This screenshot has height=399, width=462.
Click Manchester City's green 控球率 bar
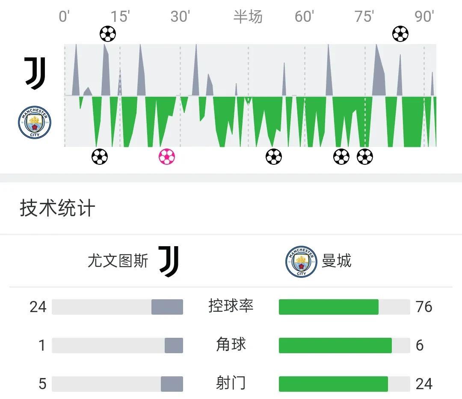pyautogui.click(x=329, y=307)
